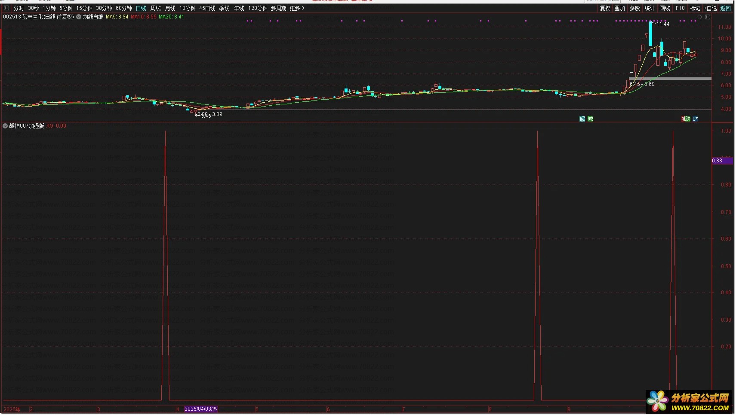This screenshot has width=736, height=415.
Task: Switch to the 60分钟 period tab
Action: tap(124, 8)
